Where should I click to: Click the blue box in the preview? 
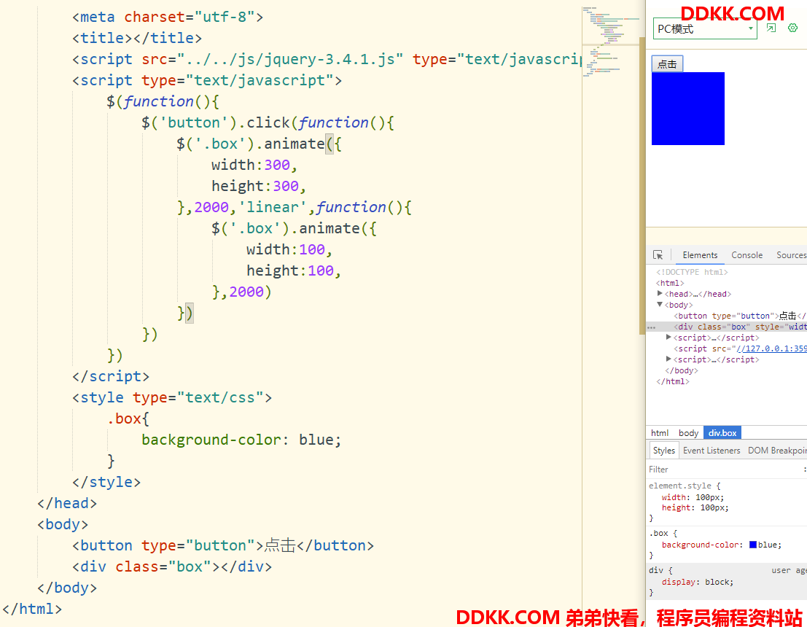tap(688, 109)
